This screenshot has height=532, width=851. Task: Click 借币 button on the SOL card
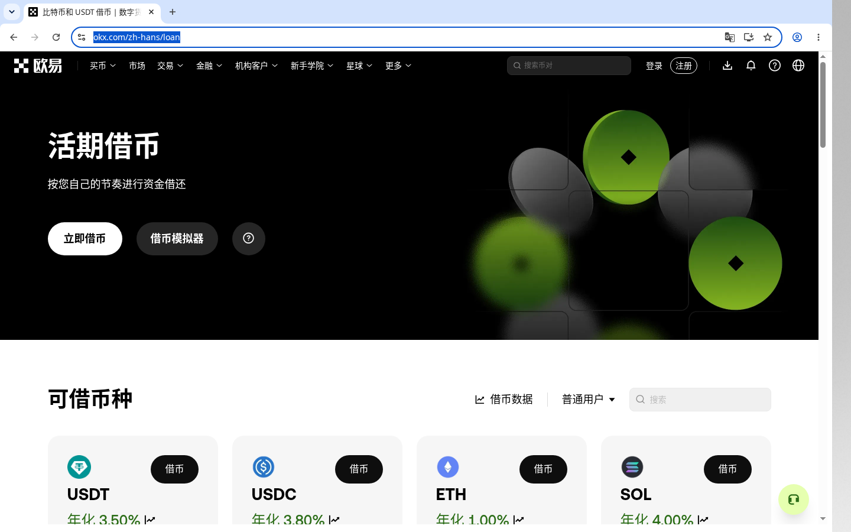(x=727, y=469)
